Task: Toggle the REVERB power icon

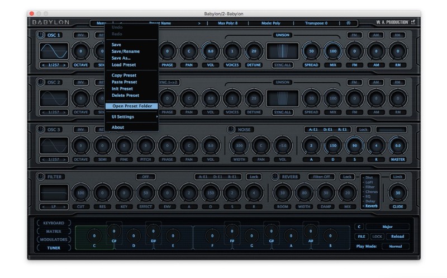Action: coord(275,177)
